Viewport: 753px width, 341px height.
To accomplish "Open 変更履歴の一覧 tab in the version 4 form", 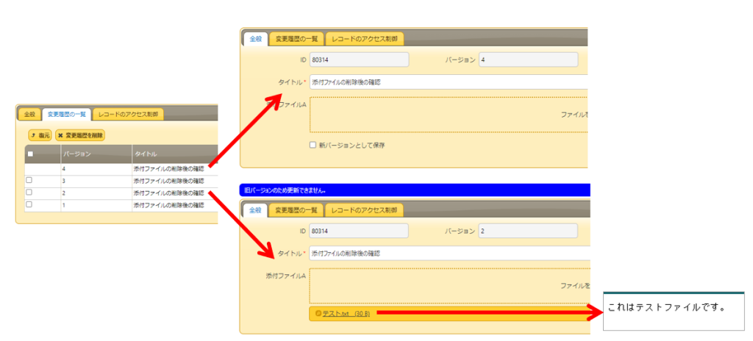I will (296, 39).
